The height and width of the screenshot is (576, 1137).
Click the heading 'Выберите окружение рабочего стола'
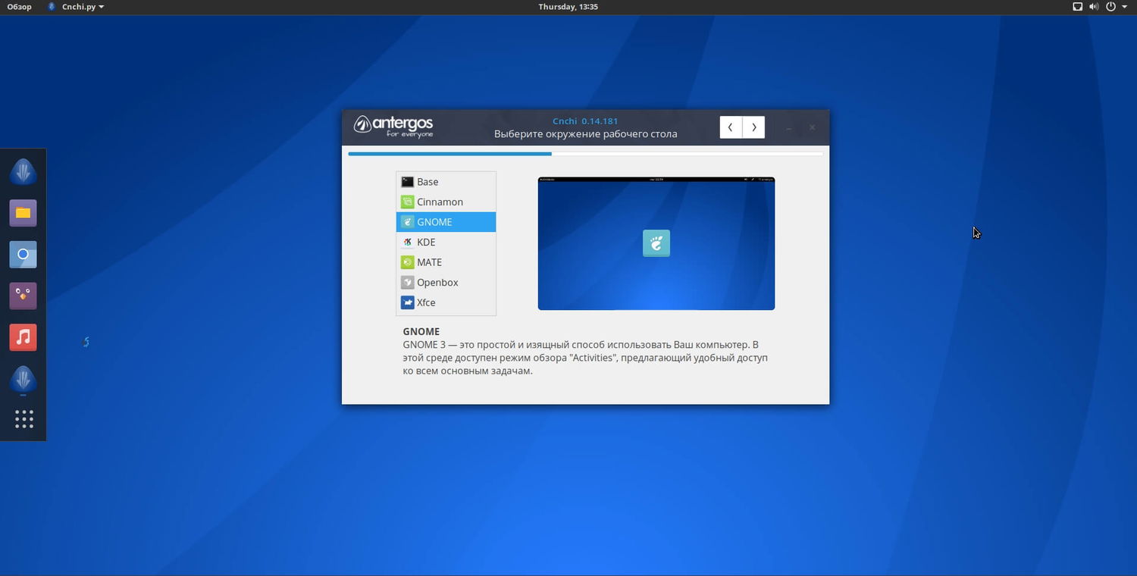point(586,134)
